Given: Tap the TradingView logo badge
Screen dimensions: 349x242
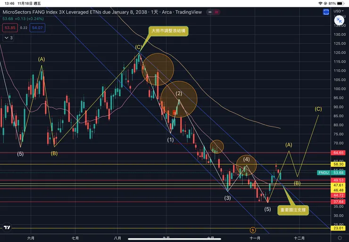Looking at the screenshot, I should pos(7,227).
